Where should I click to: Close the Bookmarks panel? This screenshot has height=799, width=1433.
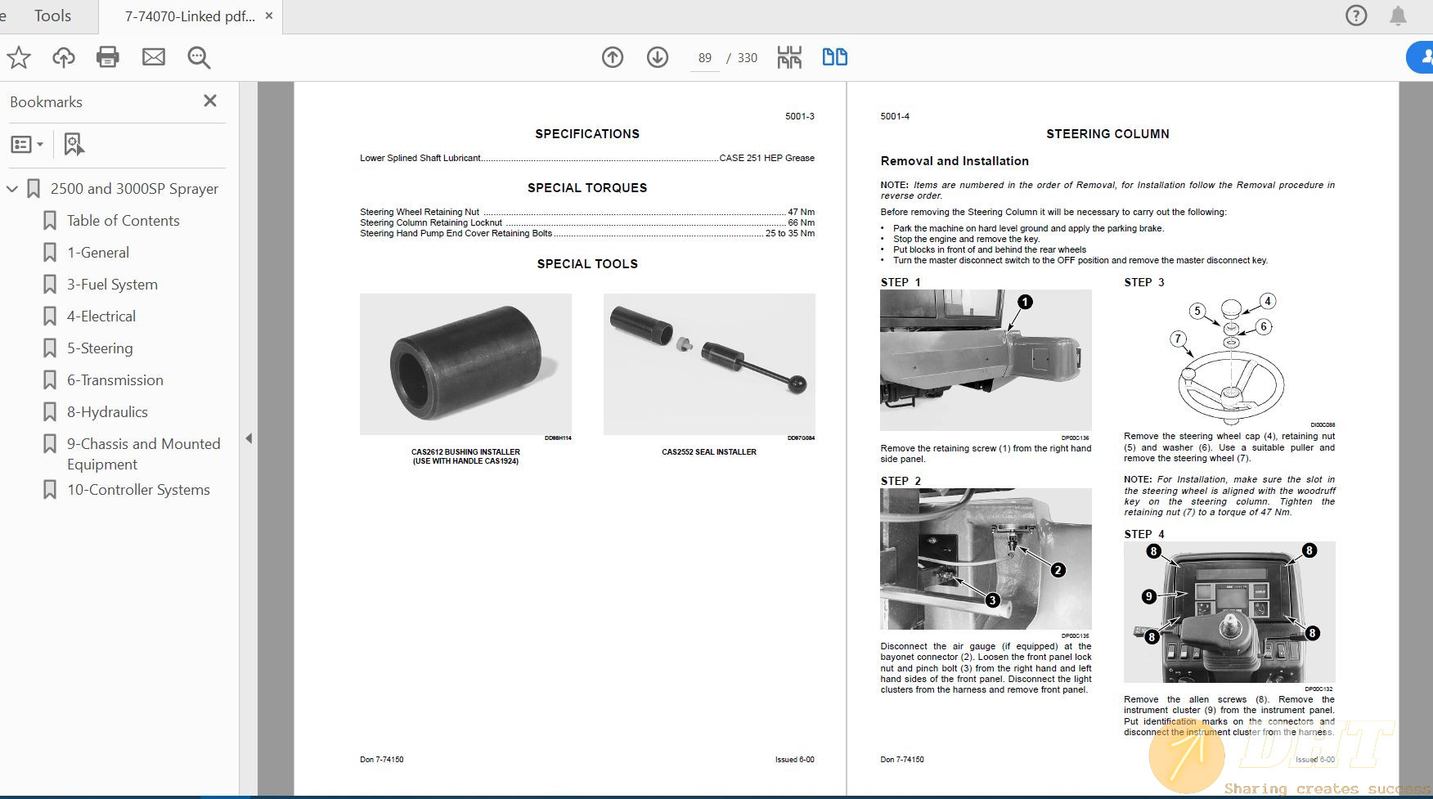point(210,101)
